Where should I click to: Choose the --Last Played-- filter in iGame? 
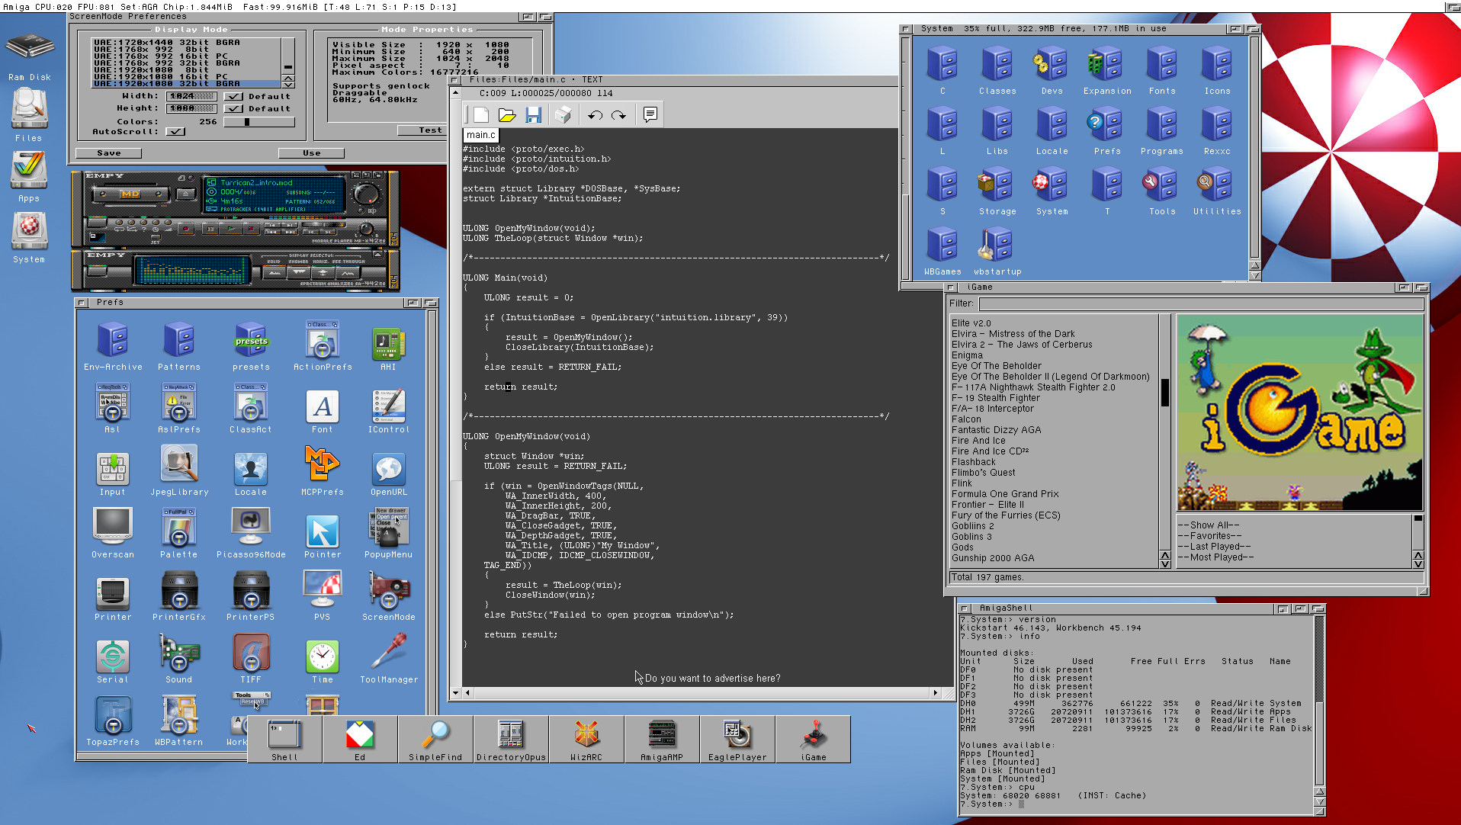pos(1294,547)
